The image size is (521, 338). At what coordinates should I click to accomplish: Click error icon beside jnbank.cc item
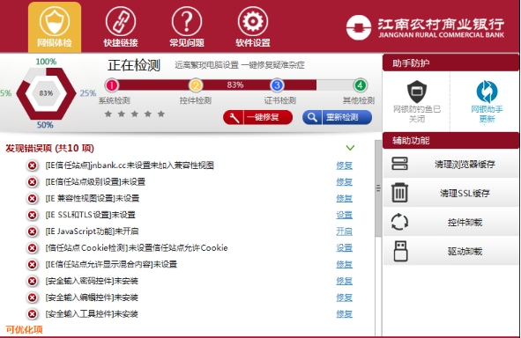coord(33,165)
